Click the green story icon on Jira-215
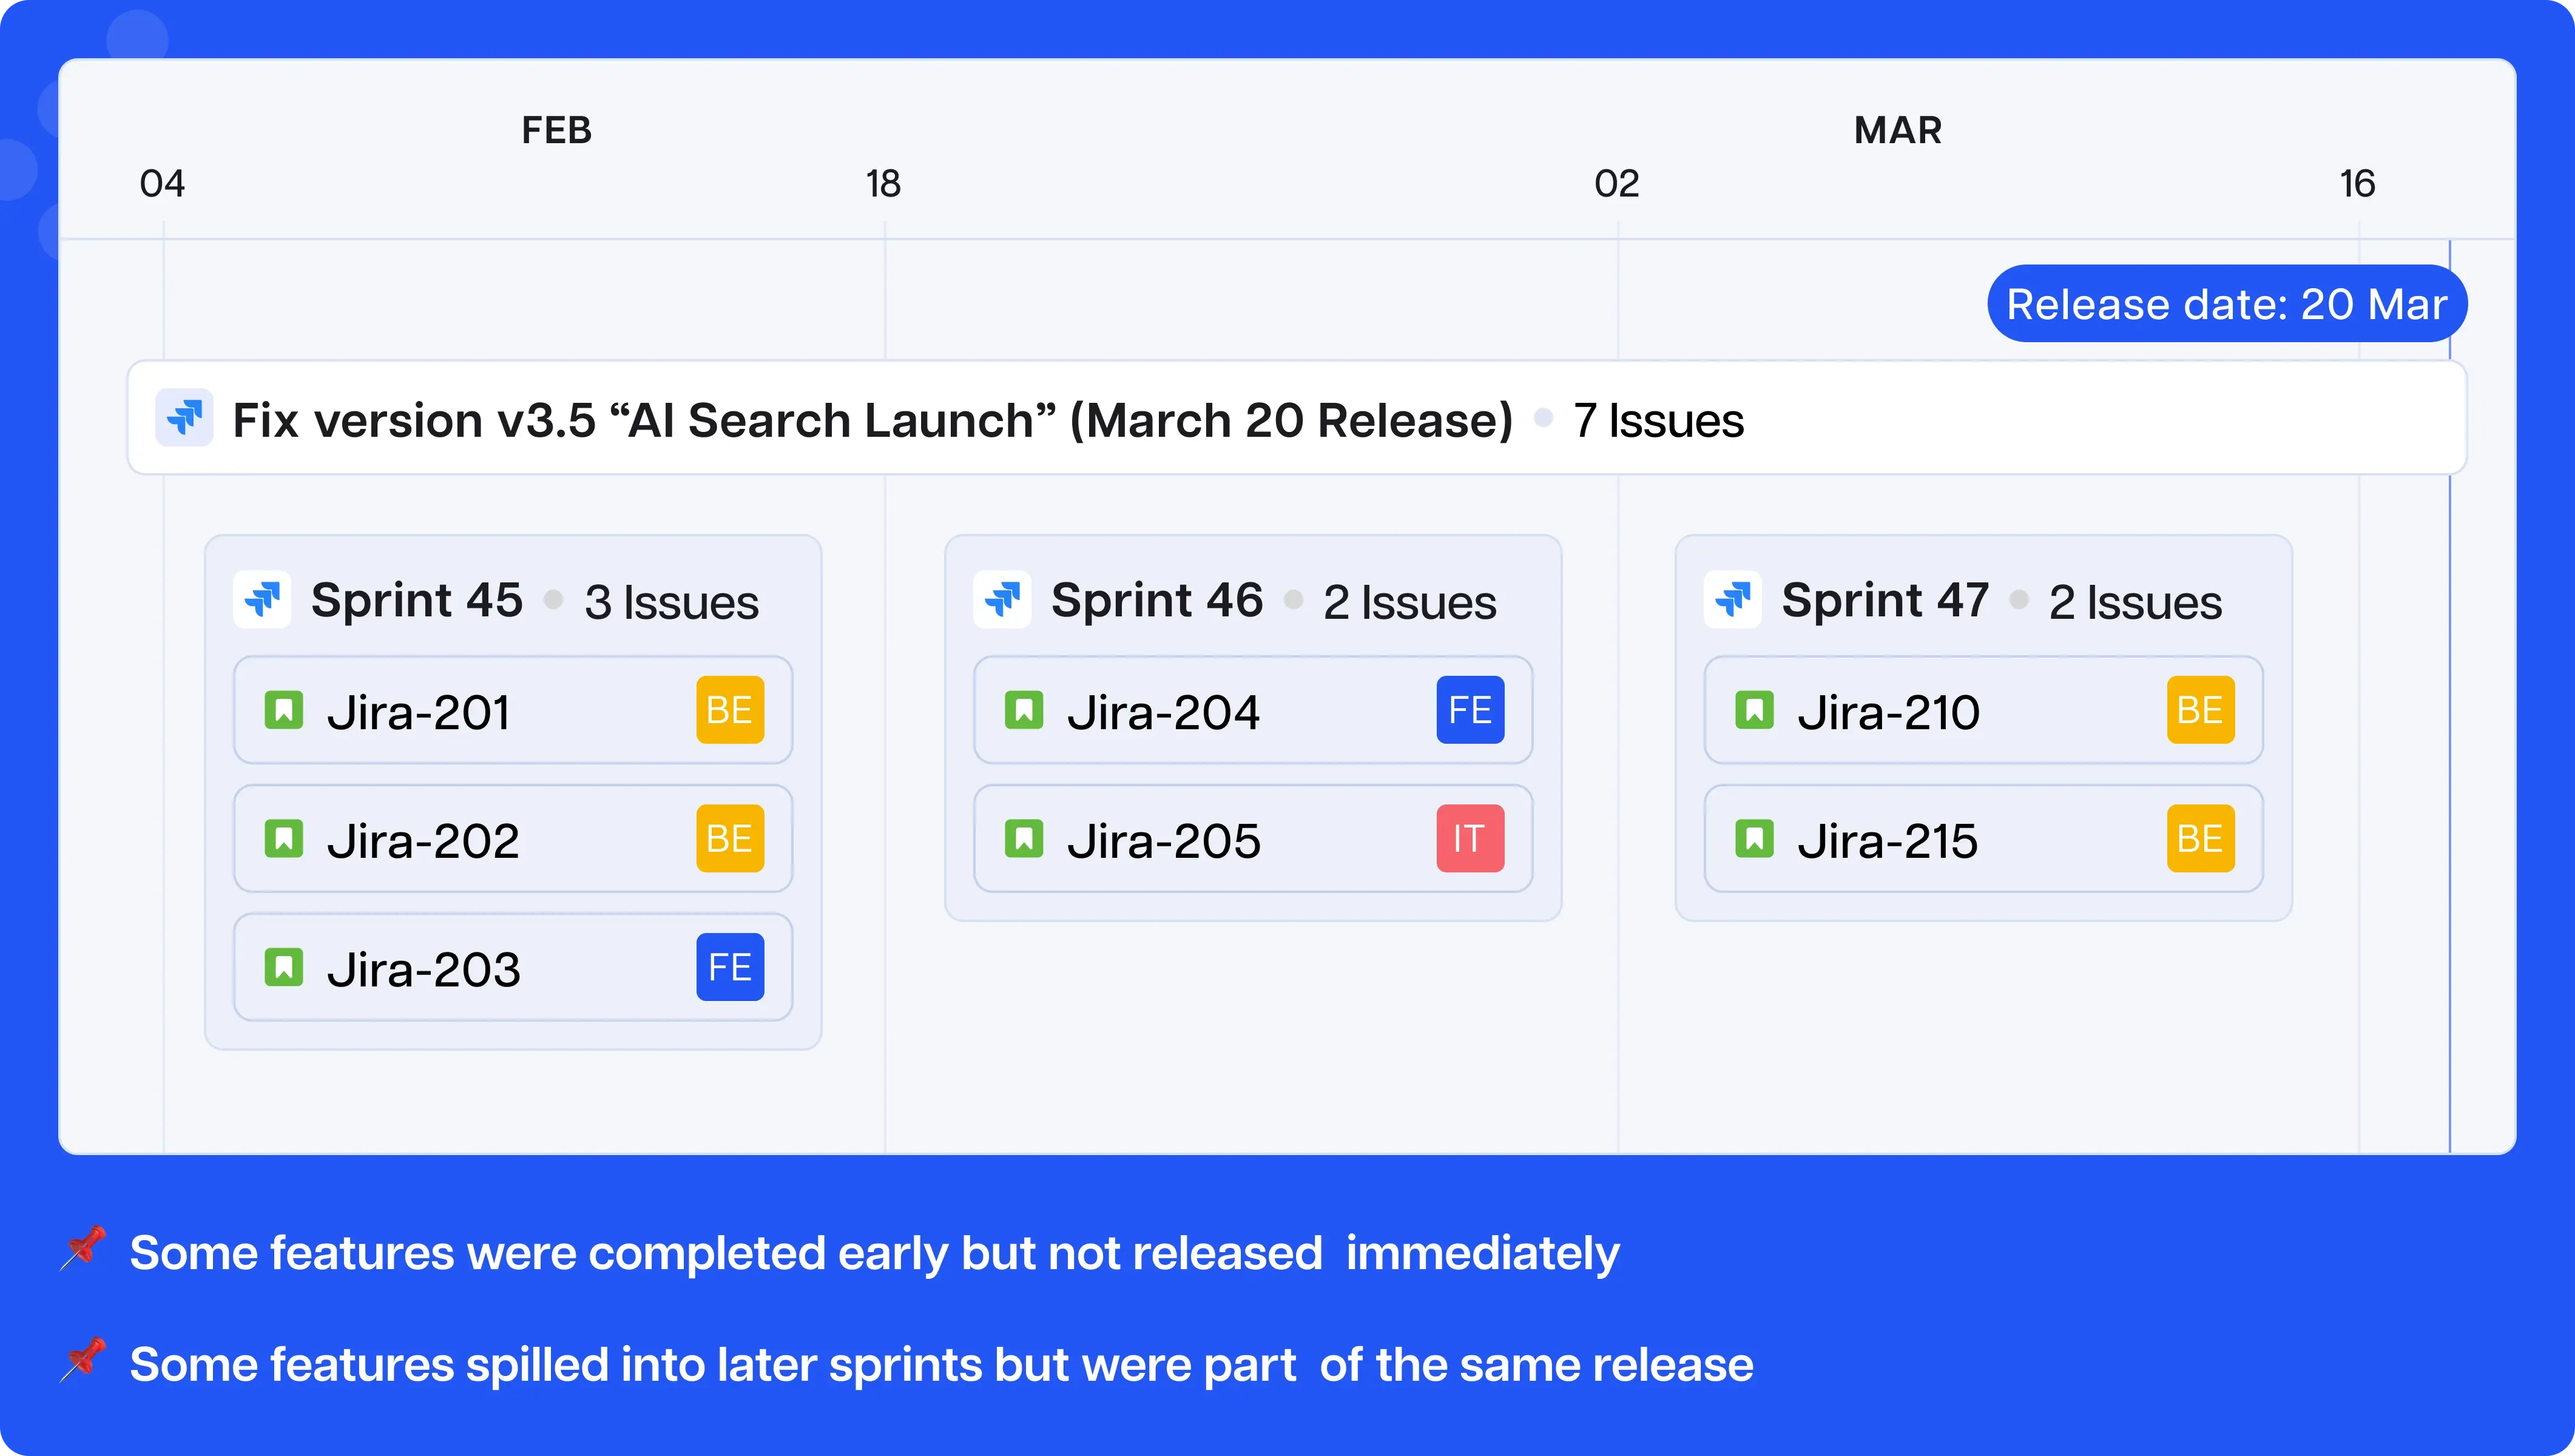Viewport: 2575px width, 1456px height. (1754, 839)
